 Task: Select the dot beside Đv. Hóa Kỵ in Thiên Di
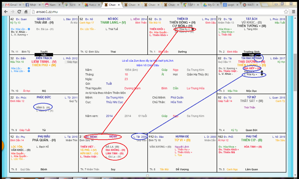coord(192,29)
